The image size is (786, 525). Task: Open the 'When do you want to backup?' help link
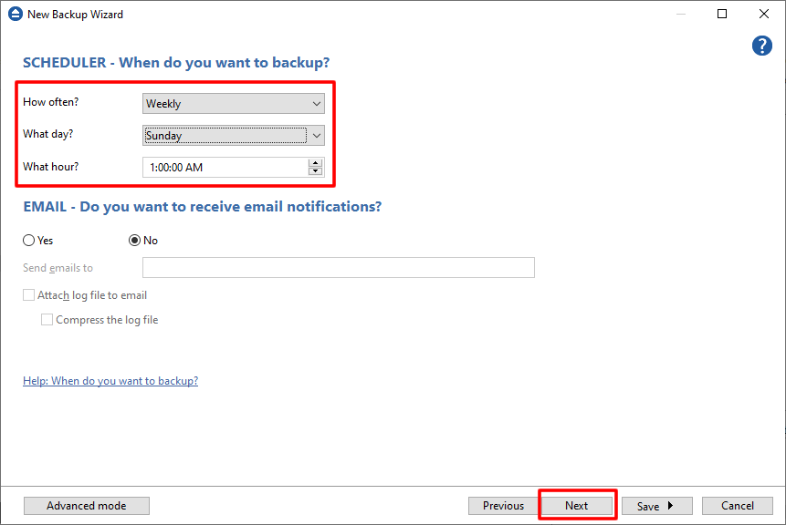click(x=110, y=381)
